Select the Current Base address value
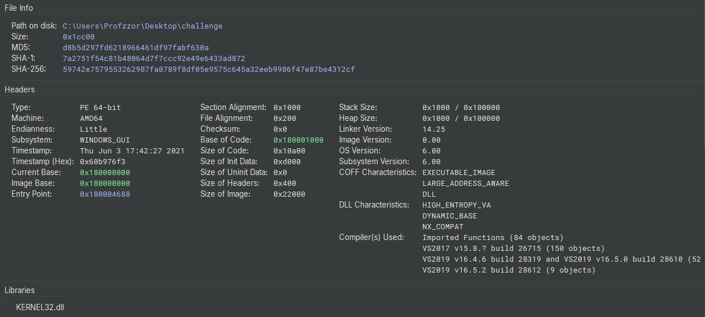Viewport: 705px width, 317px height. [104, 173]
